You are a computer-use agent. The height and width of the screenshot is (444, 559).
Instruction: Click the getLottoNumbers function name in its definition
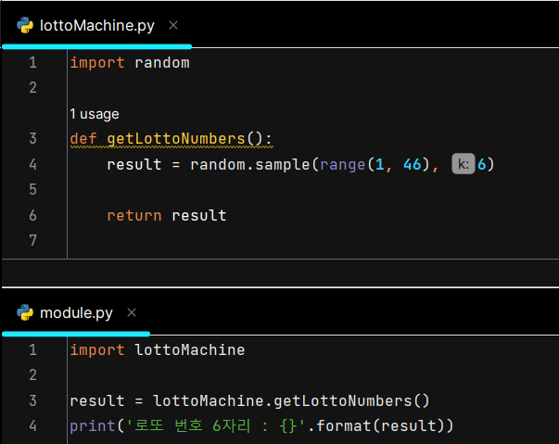176,138
